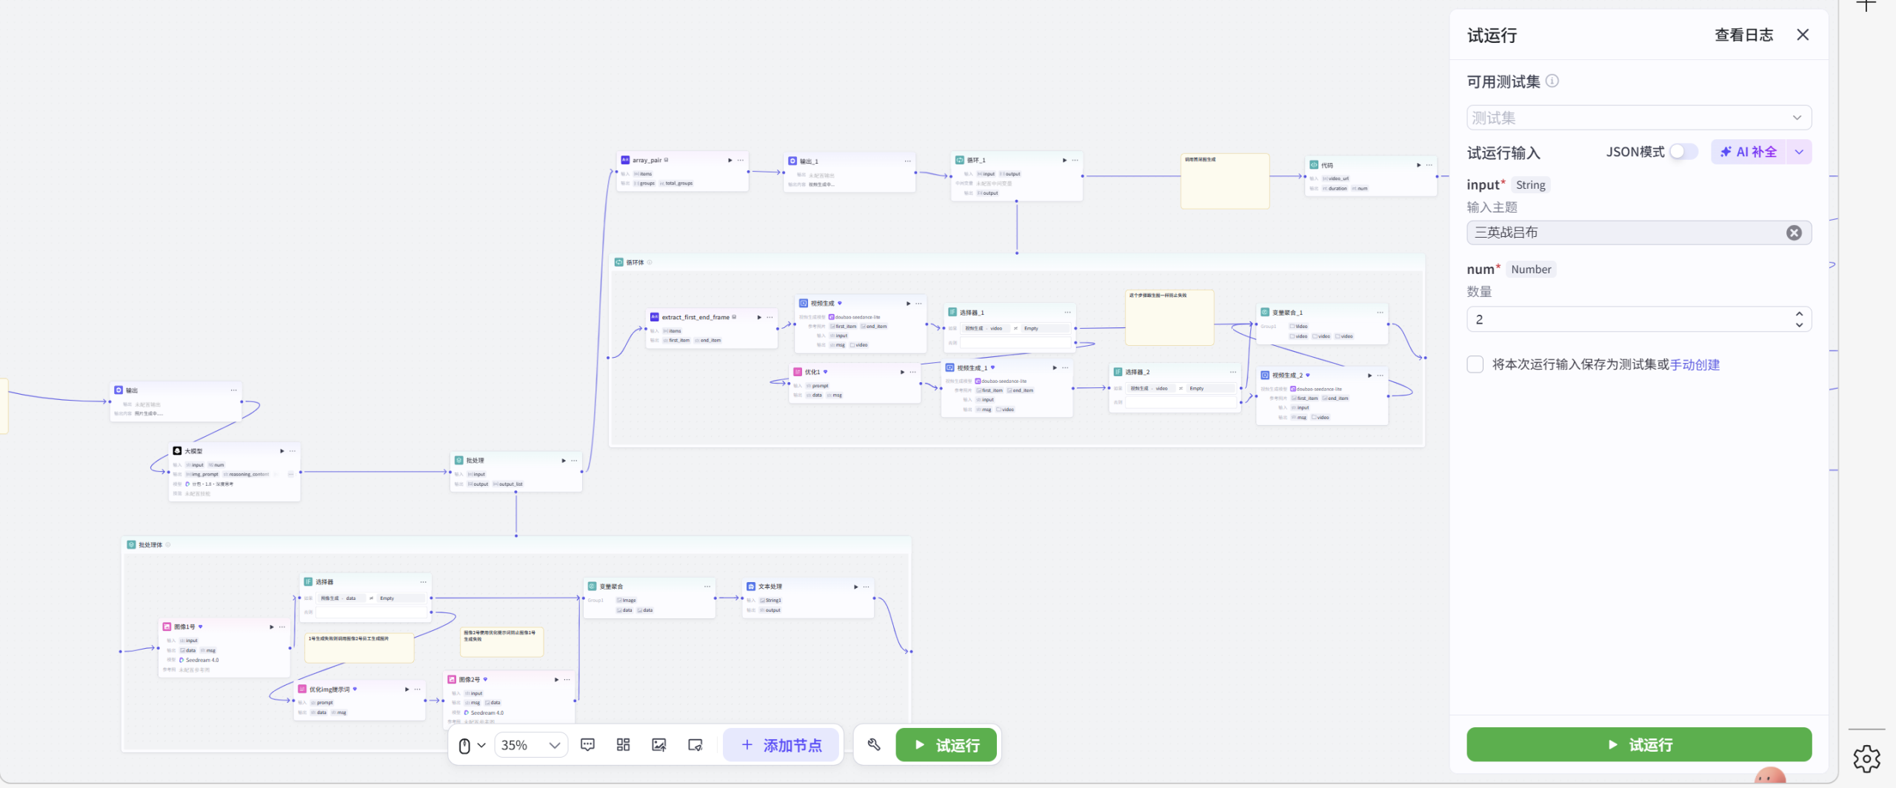Run the 大模型 node with its play icon

[281, 451]
